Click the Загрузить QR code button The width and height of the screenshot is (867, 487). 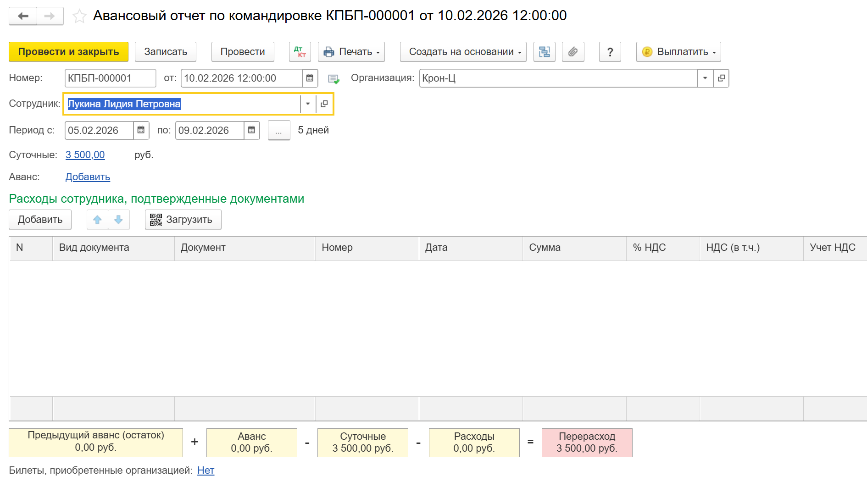click(183, 220)
